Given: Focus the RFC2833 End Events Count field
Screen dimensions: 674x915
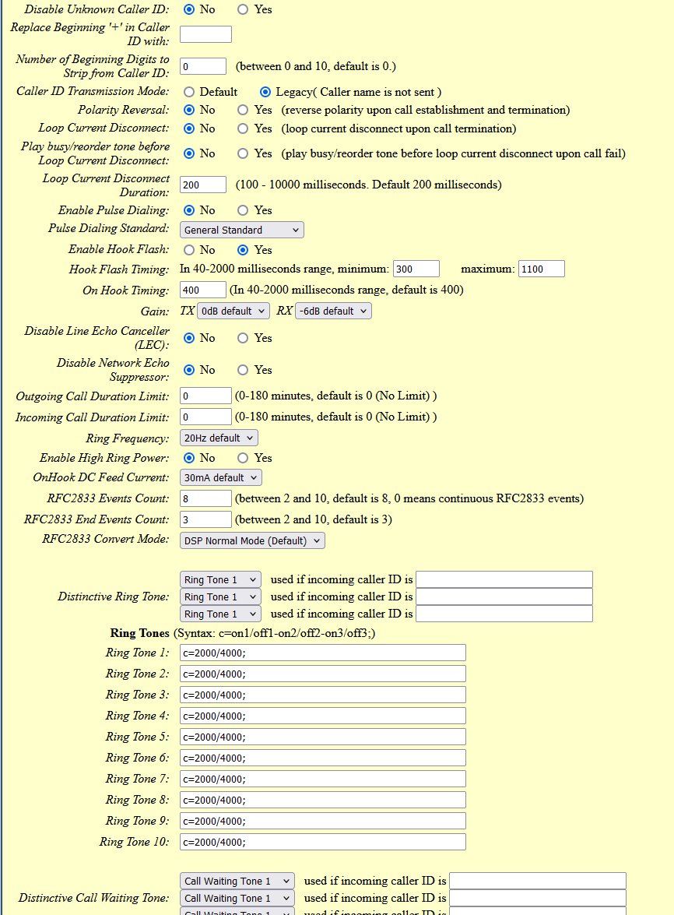Looking at the screenshot, I should (205, 519).
